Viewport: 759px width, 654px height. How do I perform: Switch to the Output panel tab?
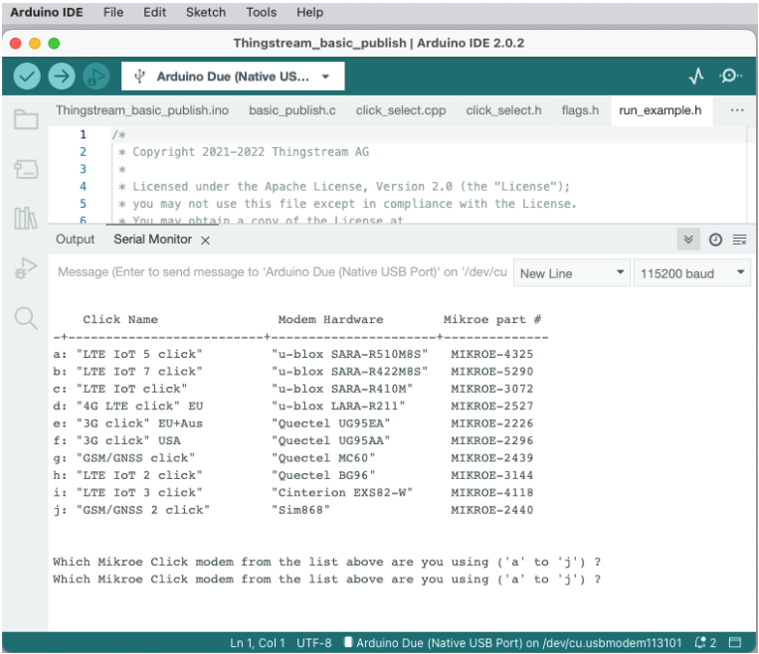click(75, 239)
